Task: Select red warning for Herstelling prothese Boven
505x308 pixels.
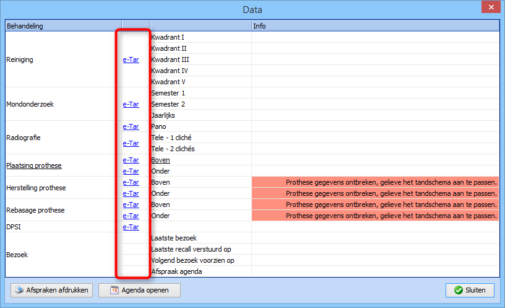Action: [x=374, y=182]
